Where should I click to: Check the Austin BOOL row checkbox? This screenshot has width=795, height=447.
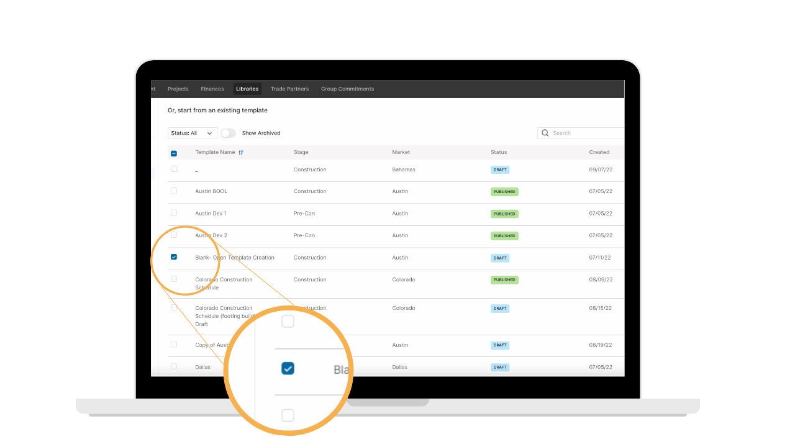tap(174, 191)
